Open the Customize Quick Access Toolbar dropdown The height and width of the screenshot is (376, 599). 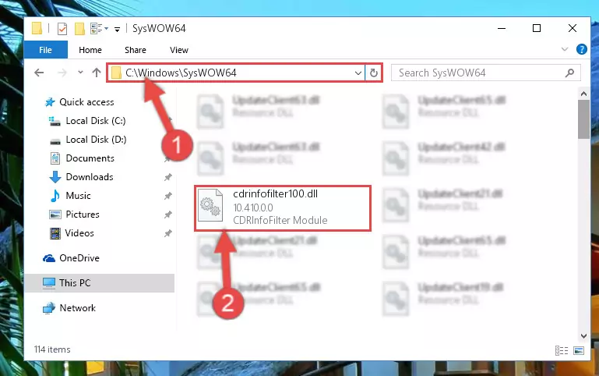(x=117, y=29)
